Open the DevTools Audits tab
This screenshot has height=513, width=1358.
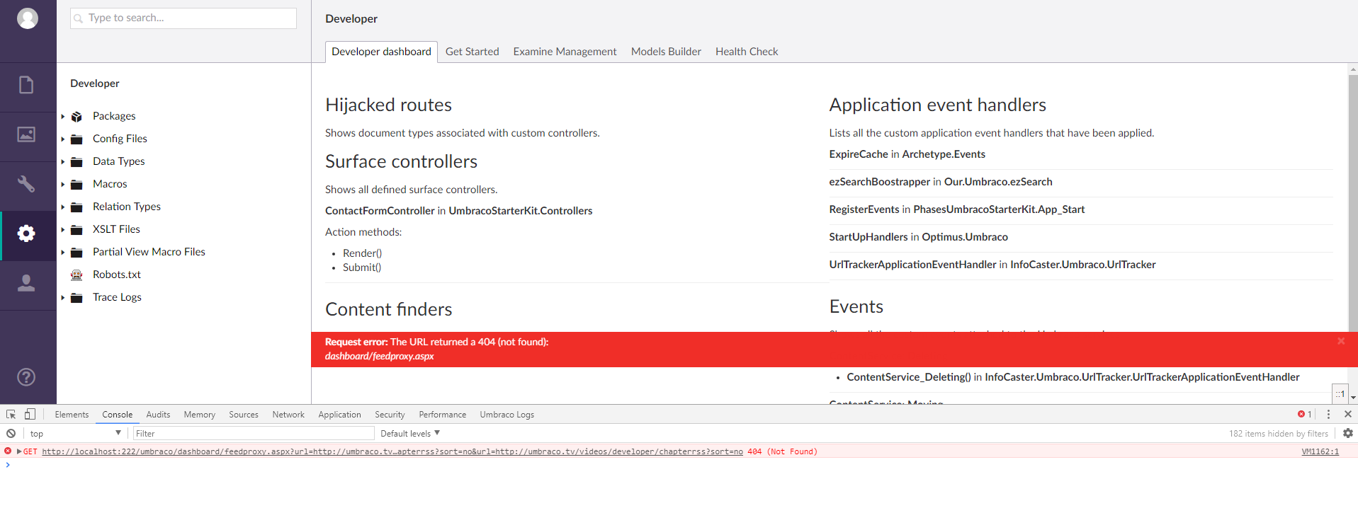pos(158,415)
